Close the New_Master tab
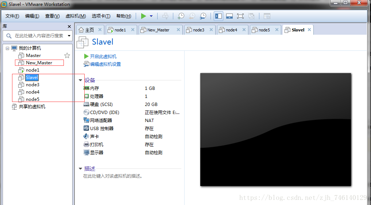The image size is (371, 205). coord(178,30)
